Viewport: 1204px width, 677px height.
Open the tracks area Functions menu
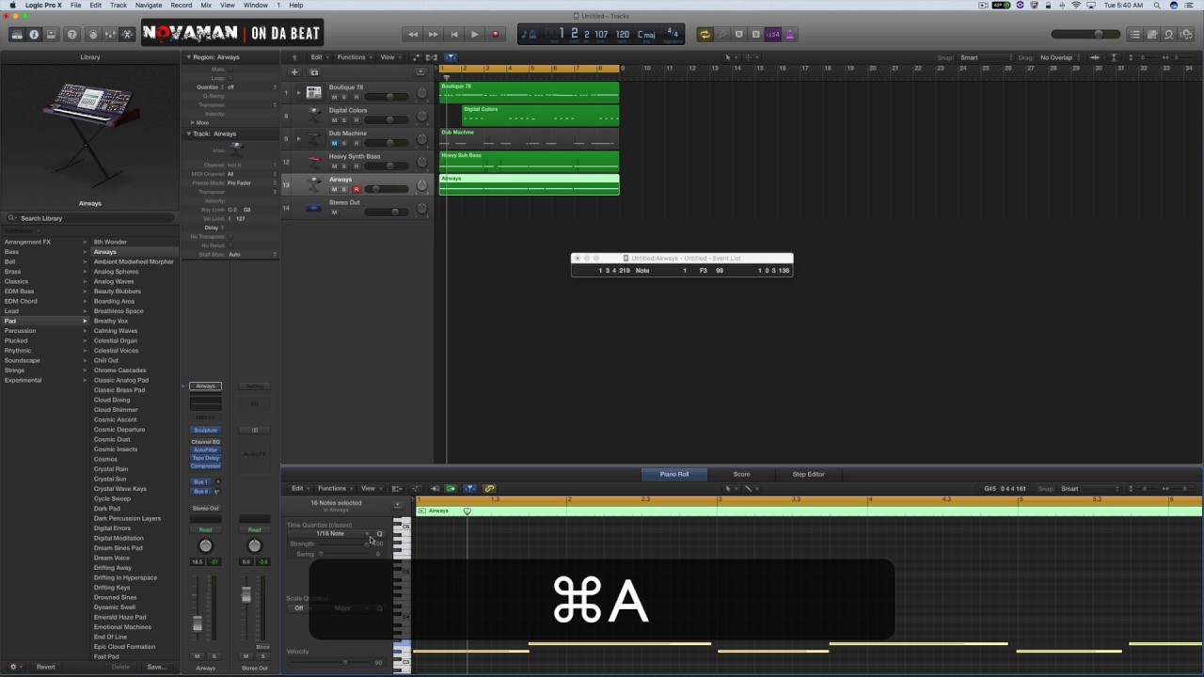[x=355, y=57]
